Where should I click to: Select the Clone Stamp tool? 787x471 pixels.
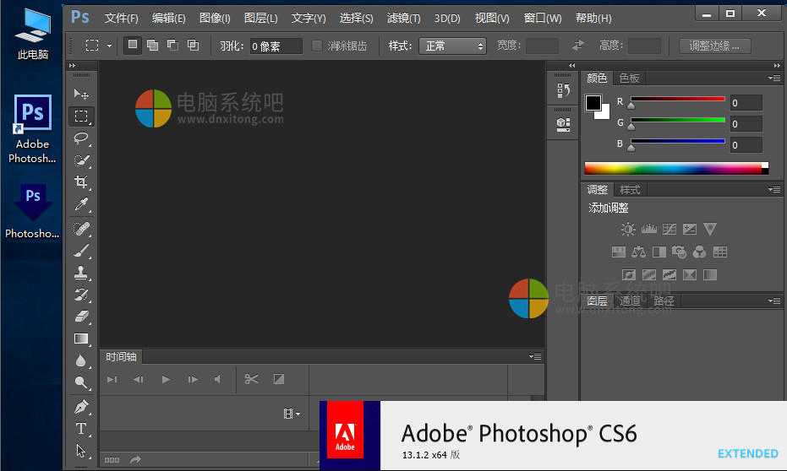(x=81, y=273)
